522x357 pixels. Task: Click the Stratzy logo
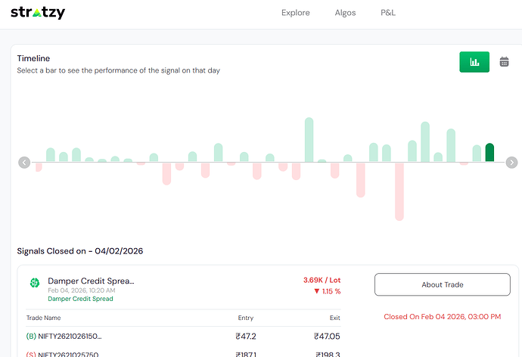tap(38, 13)
